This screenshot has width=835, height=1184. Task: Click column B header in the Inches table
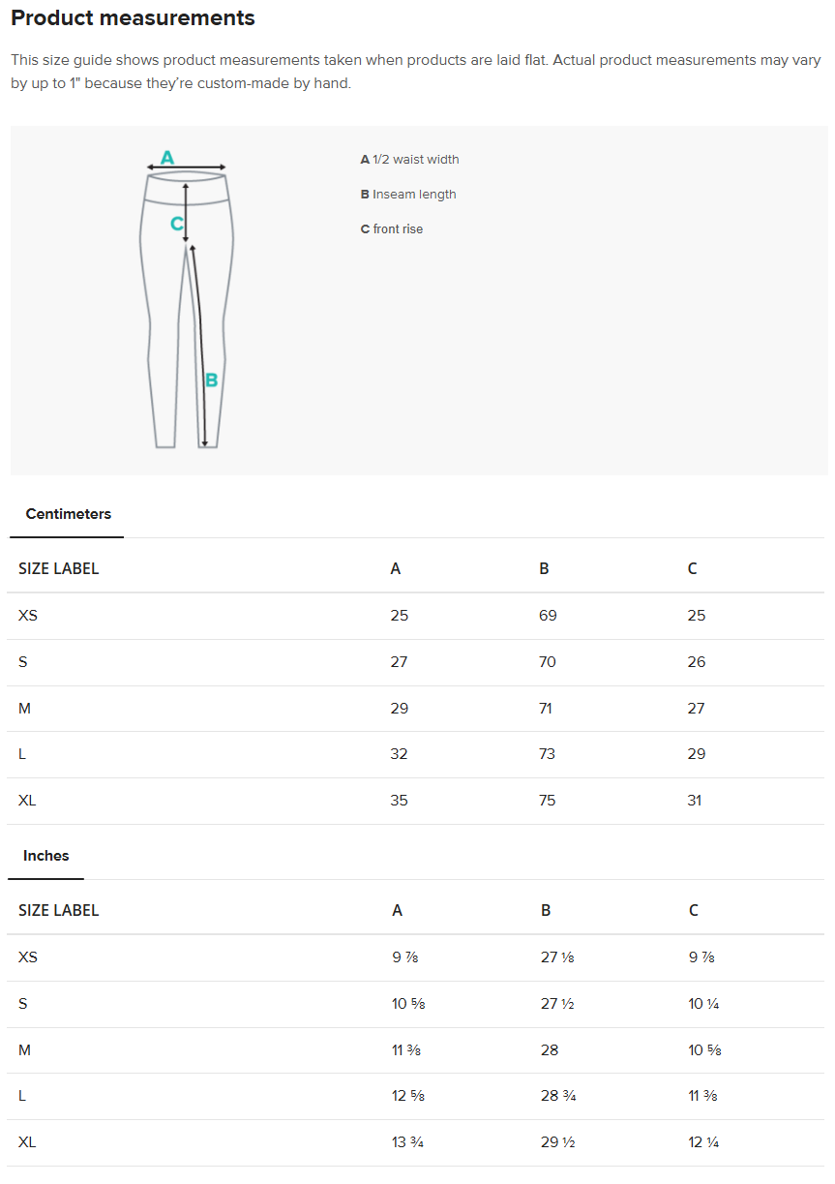tap(546, 911)
